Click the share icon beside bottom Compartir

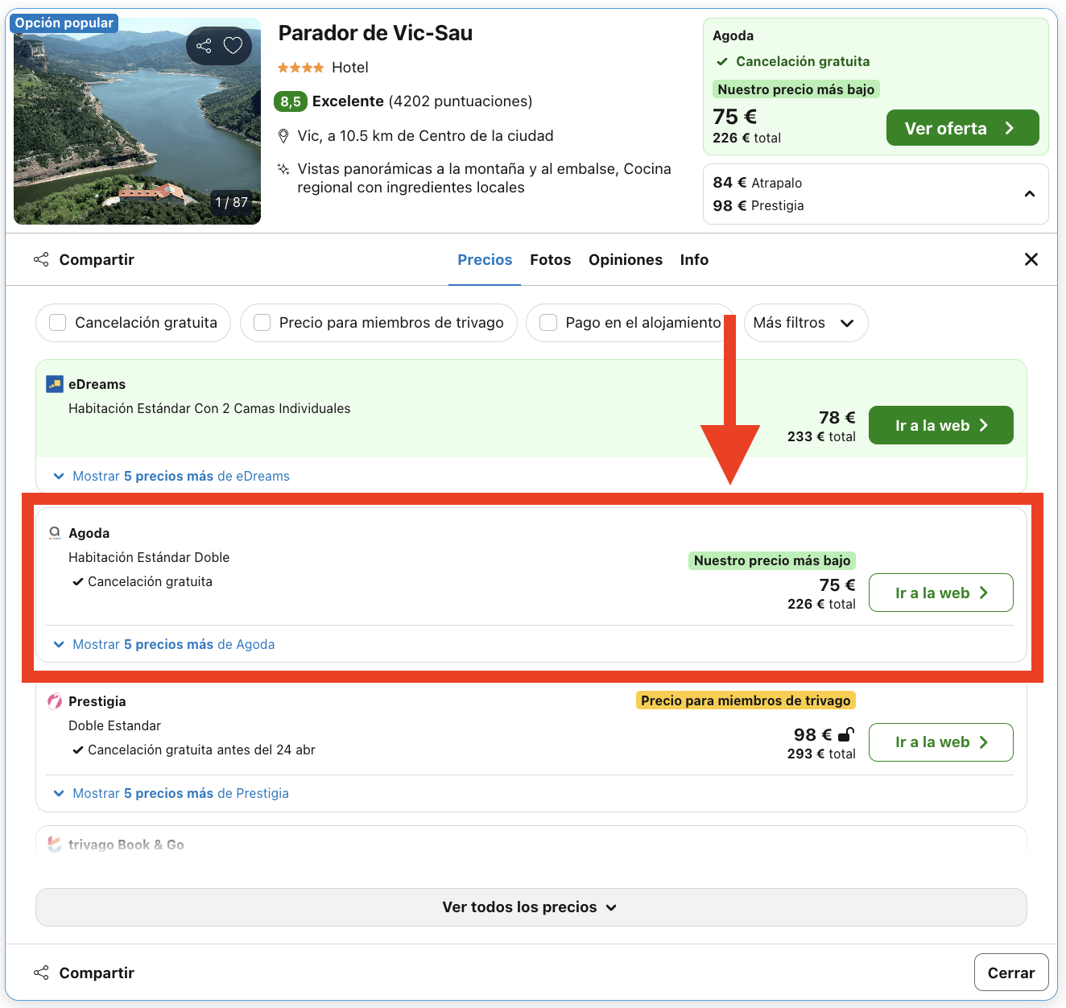41,973
